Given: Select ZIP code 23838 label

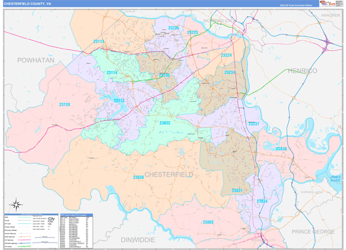Looking at the screenshot, I should click(138, 177).
